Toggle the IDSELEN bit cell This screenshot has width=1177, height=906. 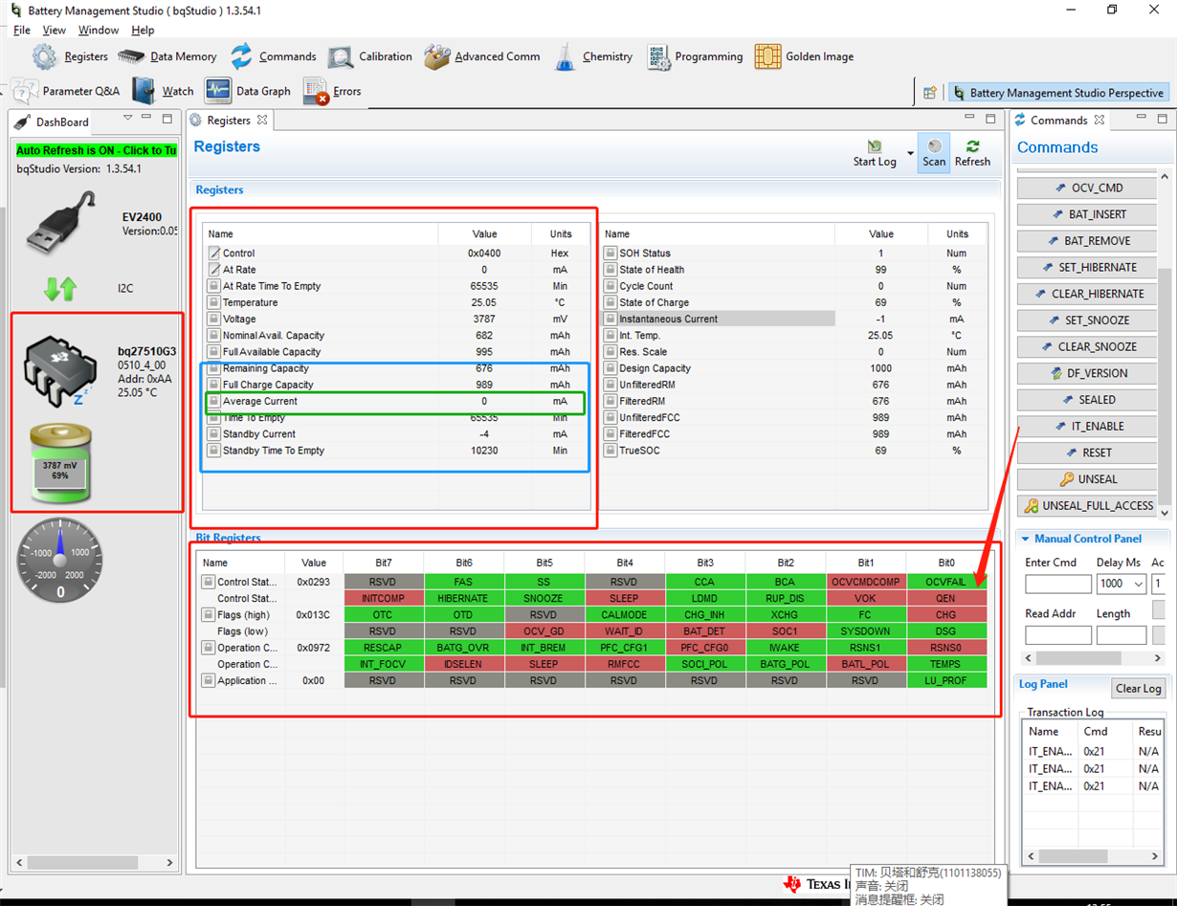coord(463,664)
